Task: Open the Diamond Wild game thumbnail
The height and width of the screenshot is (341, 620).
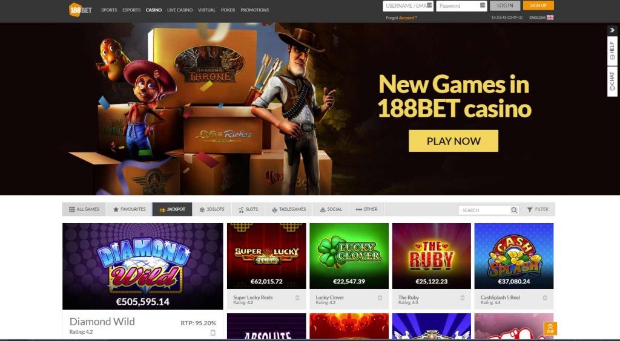Action: click(143, 267)
